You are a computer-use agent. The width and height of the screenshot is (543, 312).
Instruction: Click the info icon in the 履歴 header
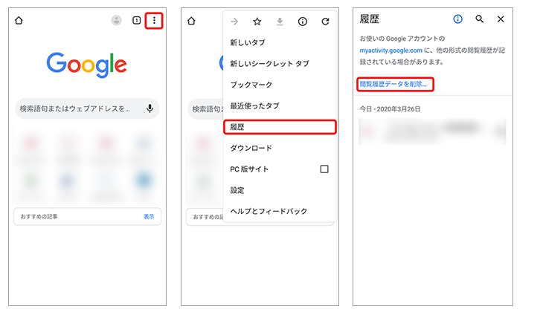[457, 19]
